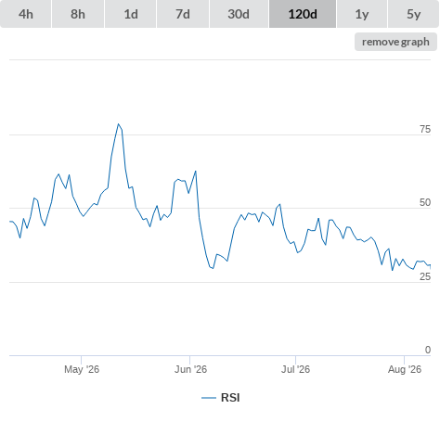
Task: Switch chart to 30d view
Action: [239, 14]
